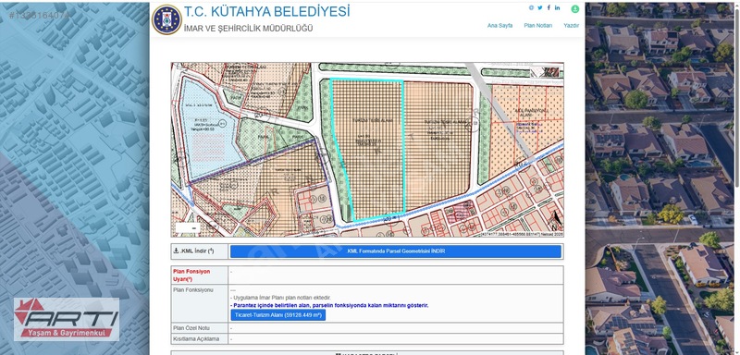The width and height of the screenshot is (740, 355).
Task: Click the green round download icon
Action: coord(574,9)
